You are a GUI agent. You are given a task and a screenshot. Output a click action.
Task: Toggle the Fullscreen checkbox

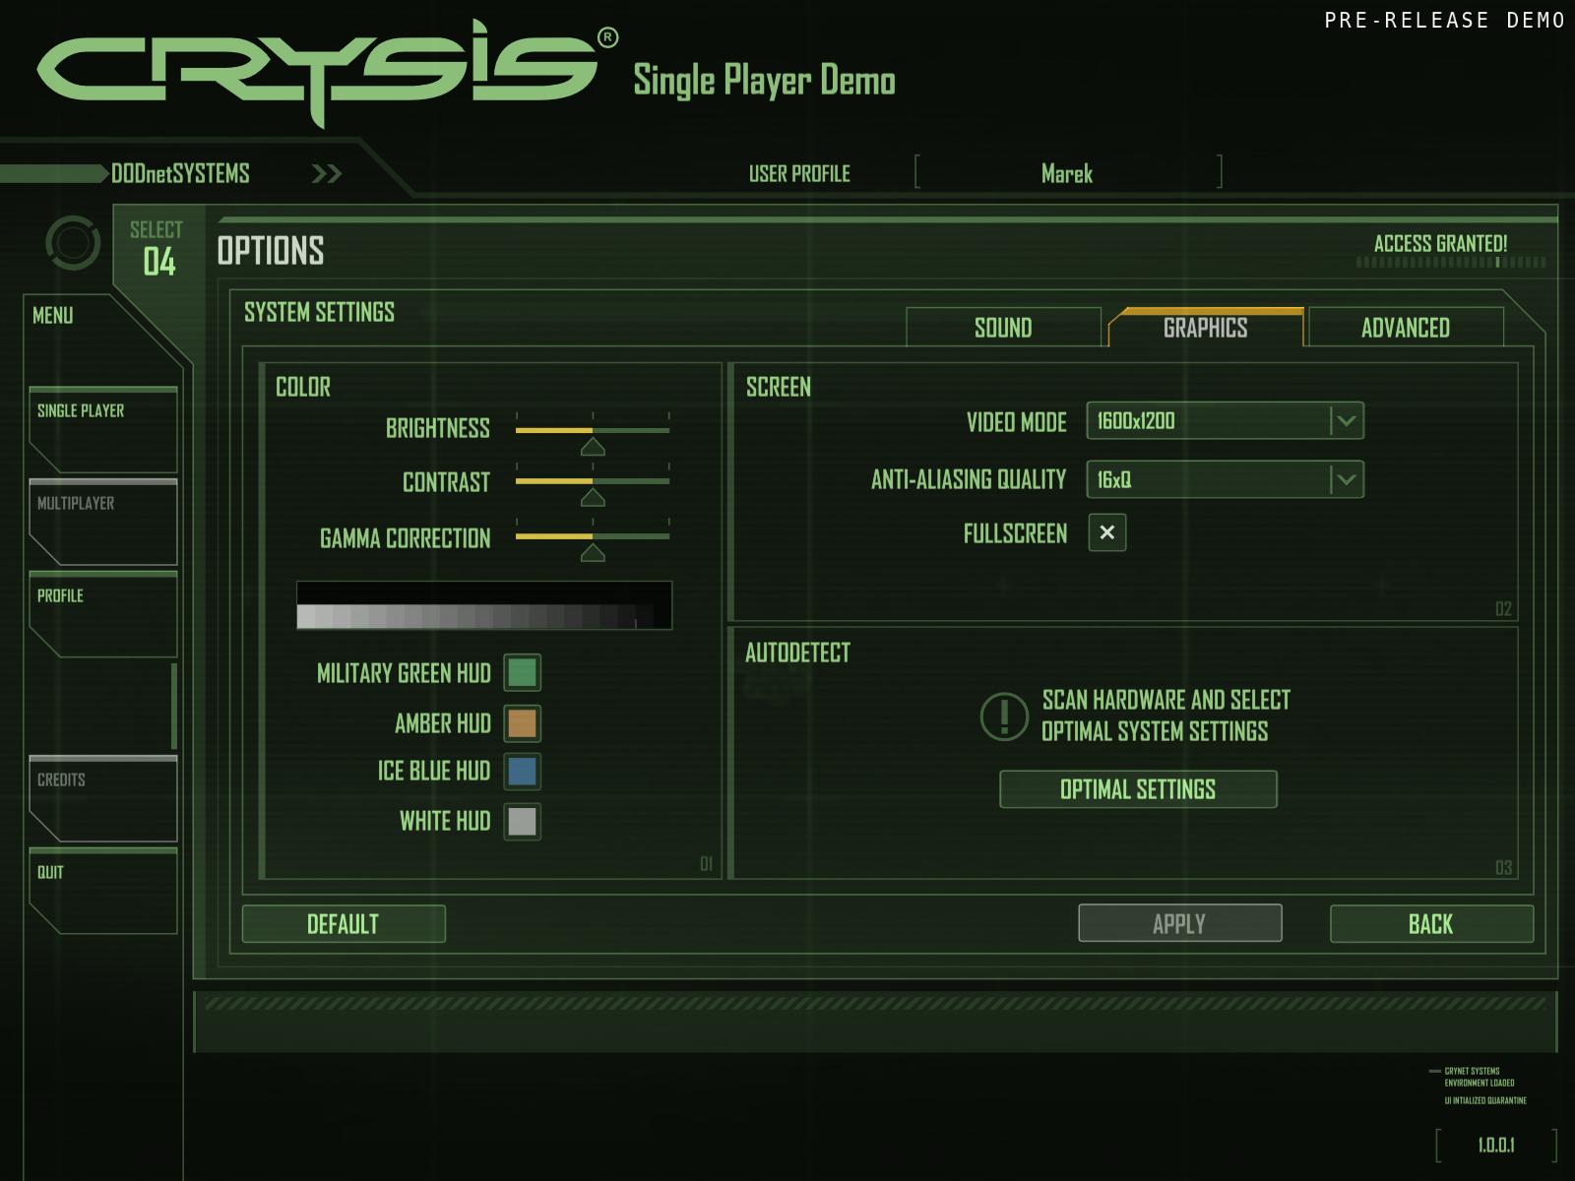1107,532
